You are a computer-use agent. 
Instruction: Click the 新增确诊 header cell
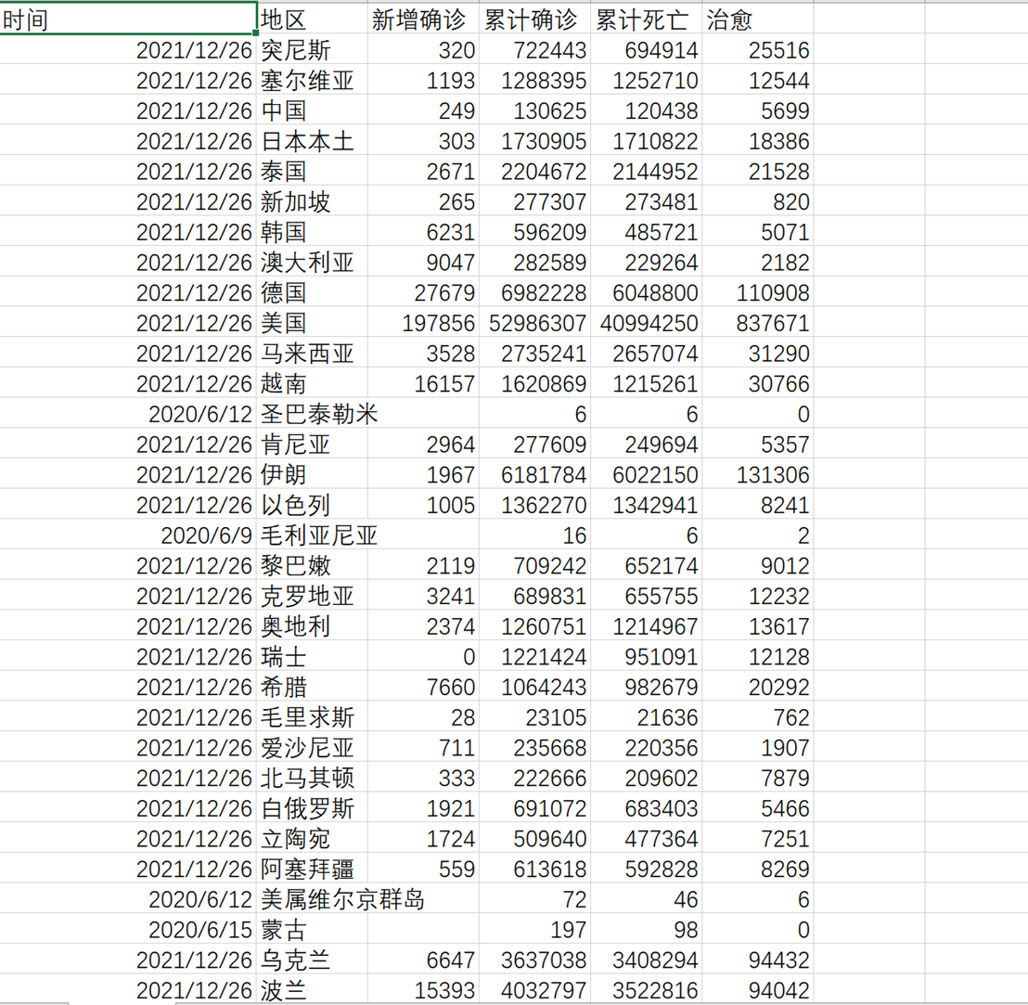pyautogui.click(x=423, y=19)
